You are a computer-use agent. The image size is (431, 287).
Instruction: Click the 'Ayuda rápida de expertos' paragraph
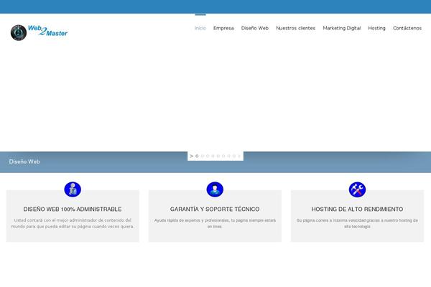pos(215,223)
